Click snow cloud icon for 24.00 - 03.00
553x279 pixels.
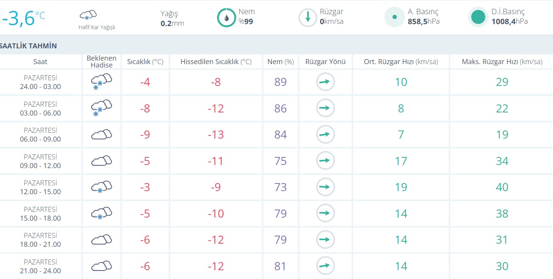pos(101,82)
